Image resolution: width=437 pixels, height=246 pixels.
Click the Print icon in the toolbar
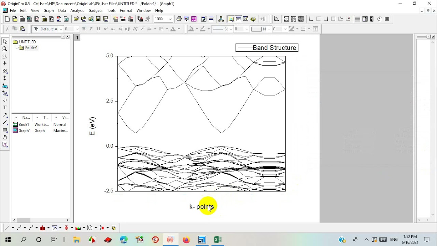[x=179, y=19]
